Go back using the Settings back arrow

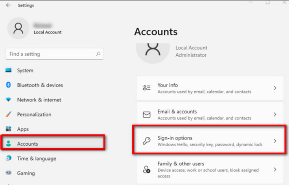point(8,5)
